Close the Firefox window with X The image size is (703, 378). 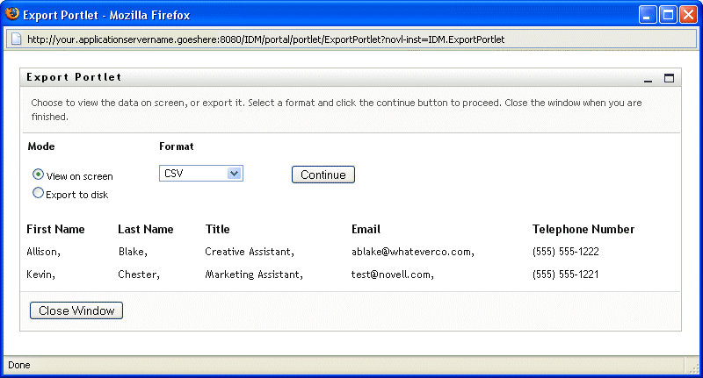click(x=687, y=15)
